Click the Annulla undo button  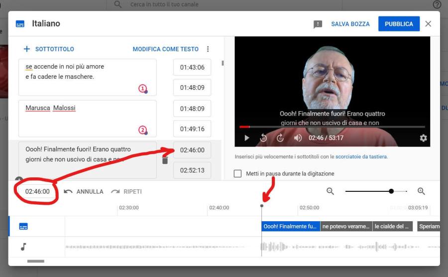click(x=84, y=191)
